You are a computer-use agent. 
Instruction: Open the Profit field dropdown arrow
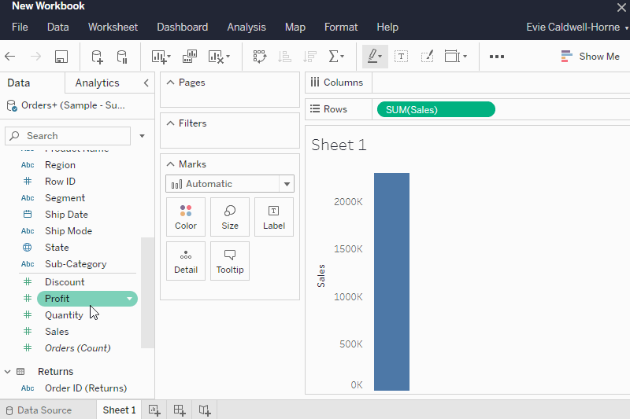pyautogui.click(x=129, y=299)
